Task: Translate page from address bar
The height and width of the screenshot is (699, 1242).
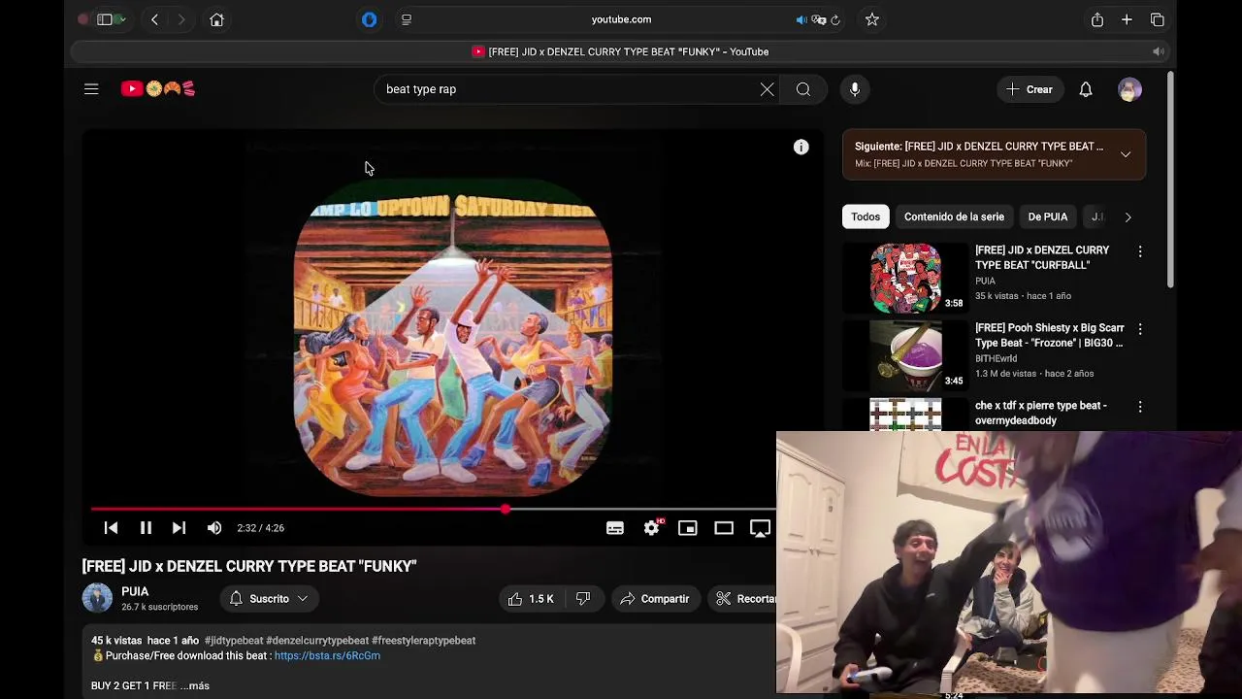Action: click(818, 19)
